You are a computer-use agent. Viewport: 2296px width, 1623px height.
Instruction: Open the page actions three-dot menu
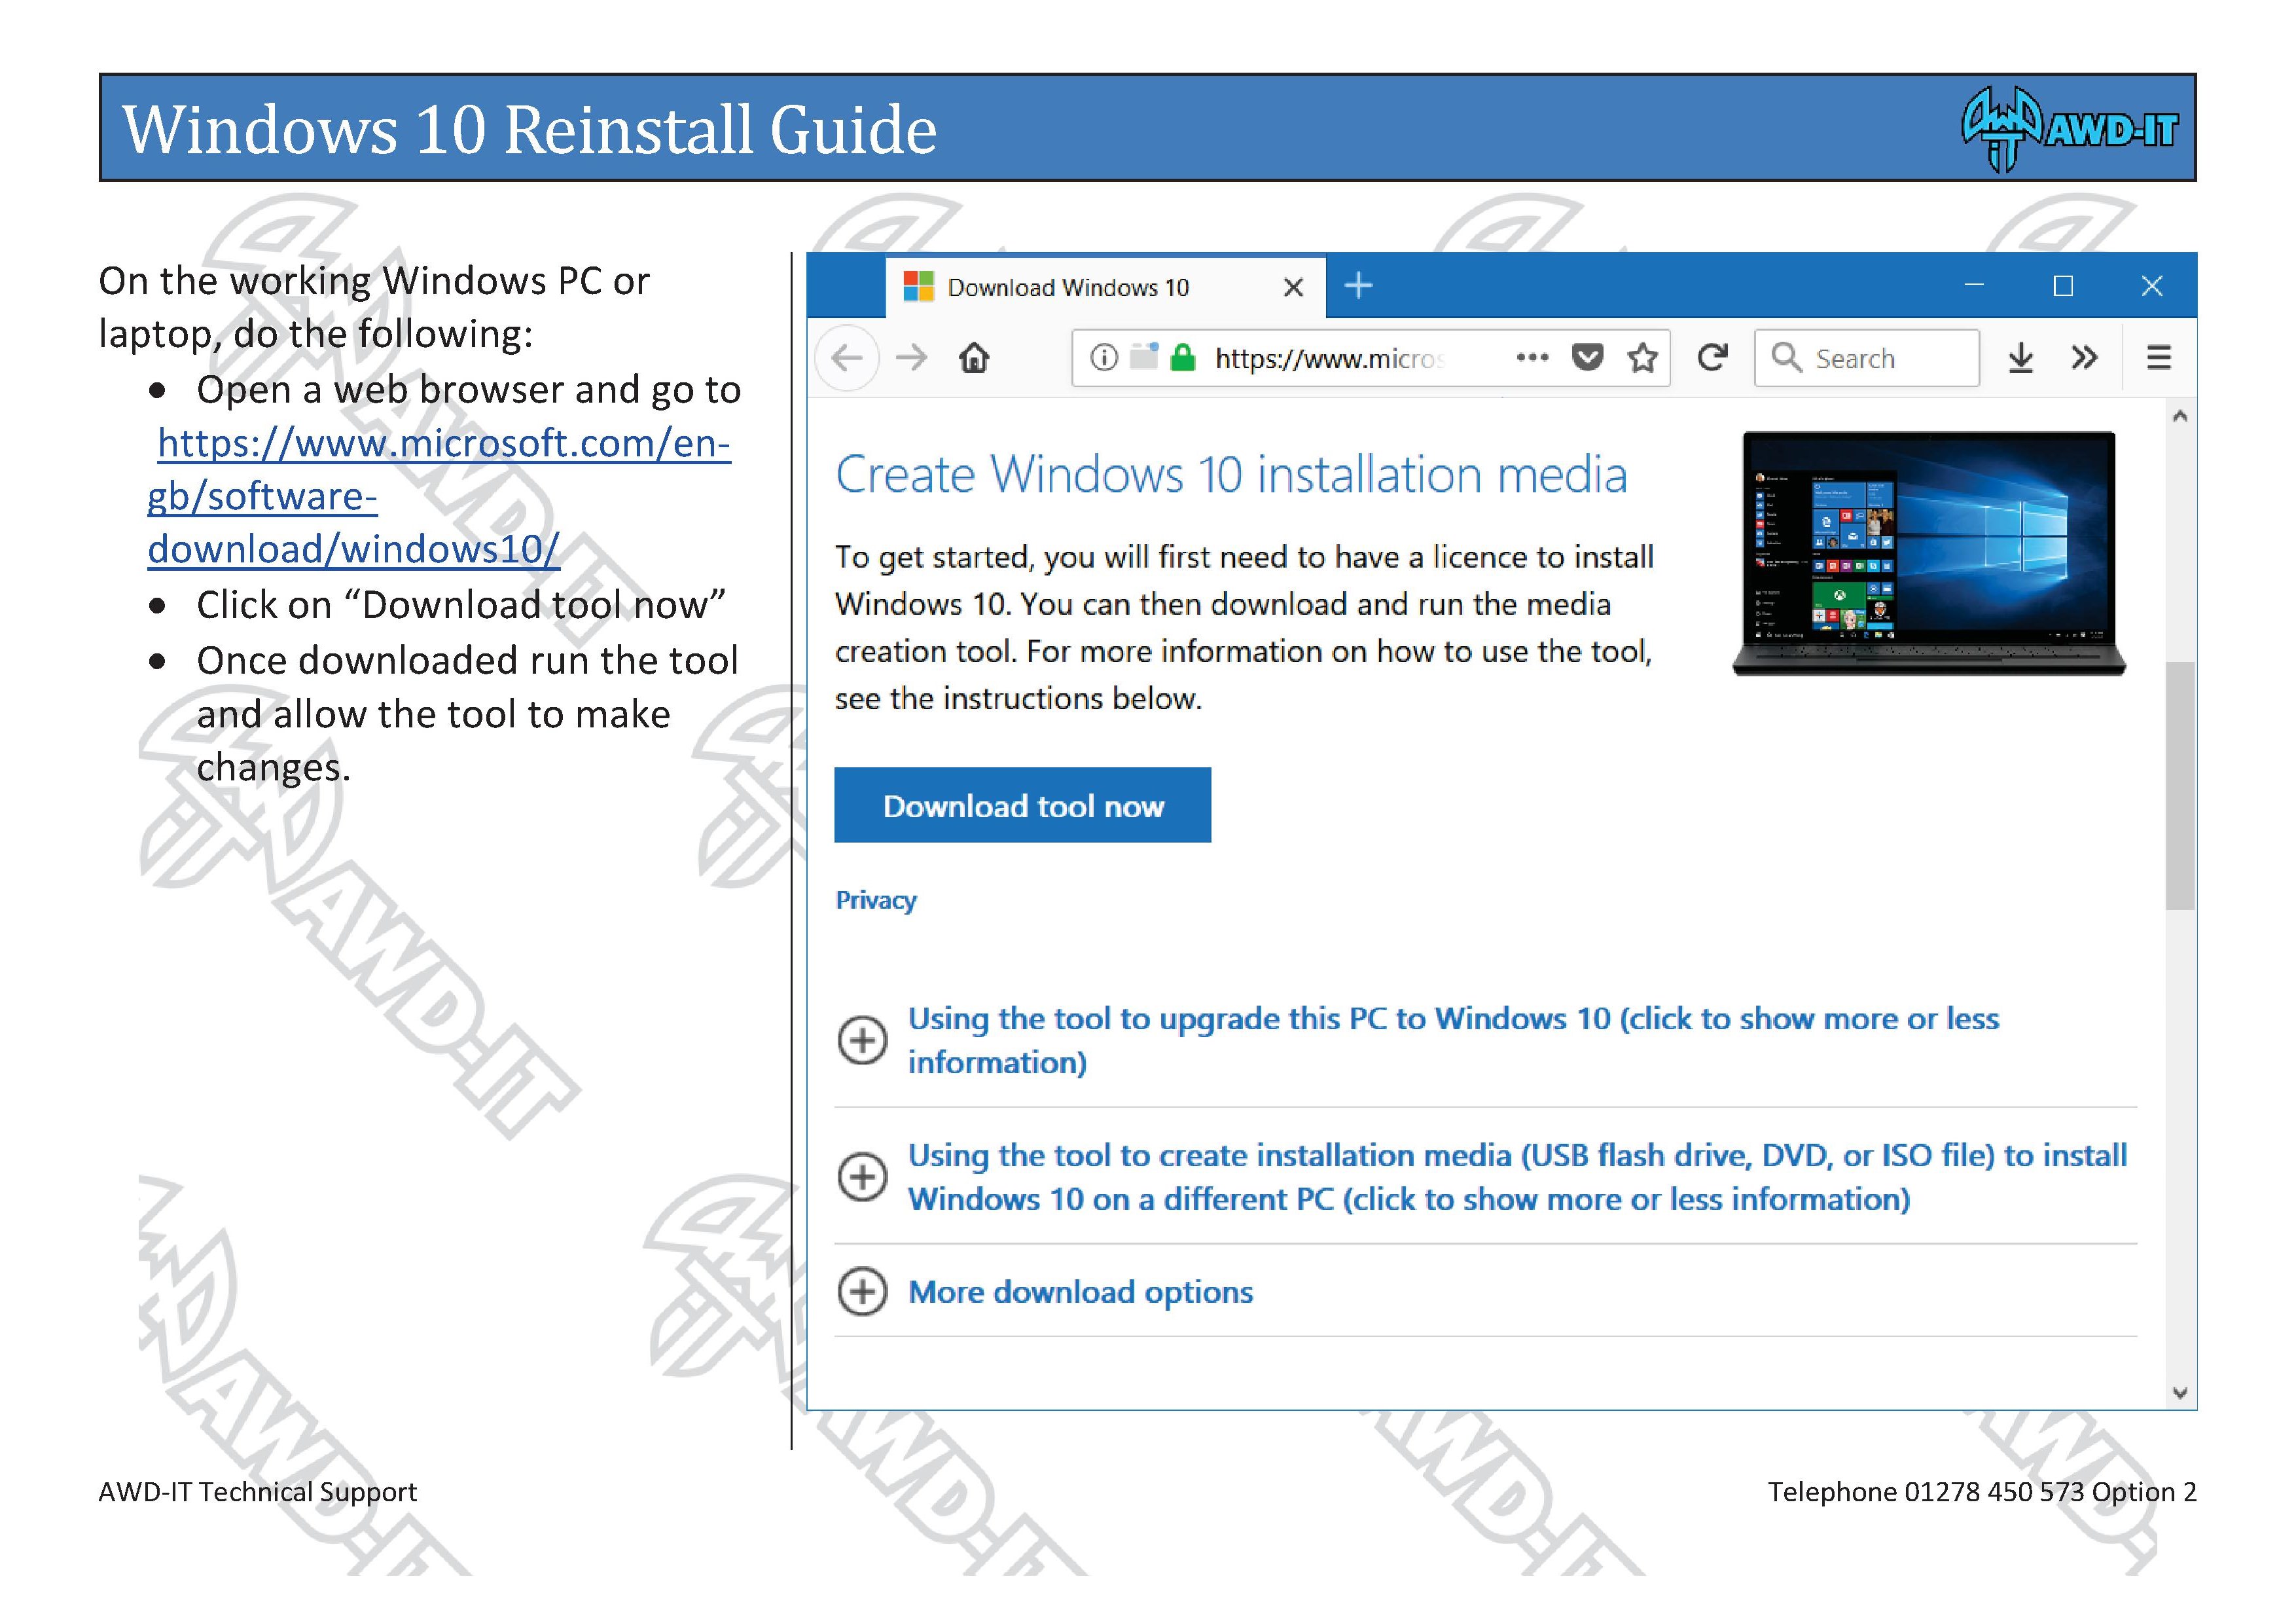coord(1532,358)
